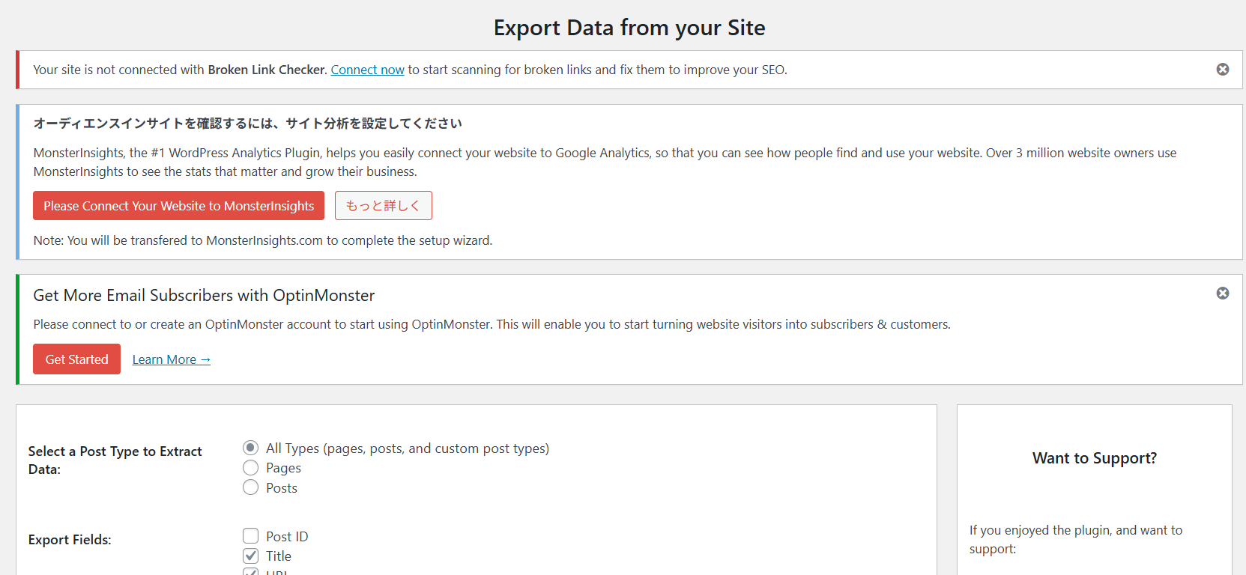Select the All Types radio button
This screenshot has width=1246, height=575.
pyautogui.click(x=251, y=448)
